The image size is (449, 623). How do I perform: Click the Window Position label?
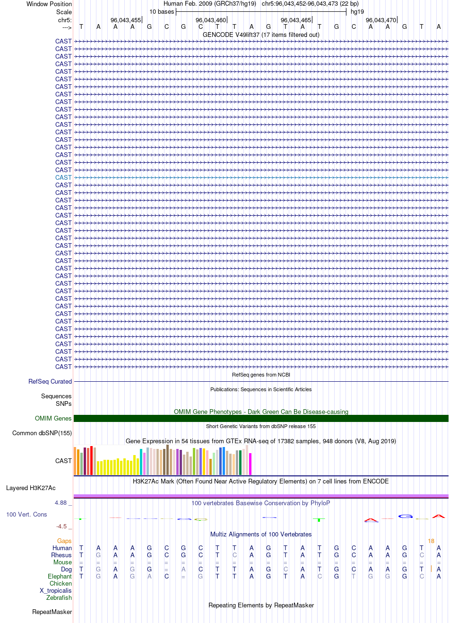(x=49, y=4)
